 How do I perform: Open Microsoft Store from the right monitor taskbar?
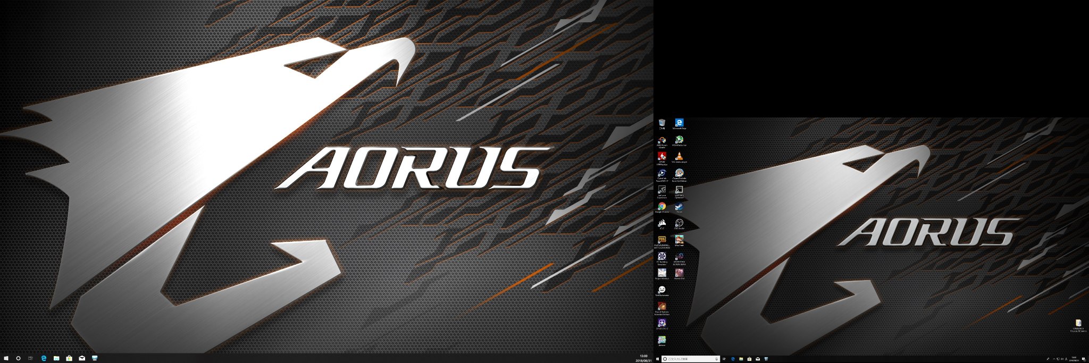pos(749,359)
